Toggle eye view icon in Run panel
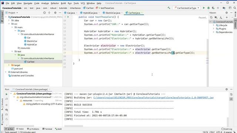Viewport: 237px width, 133px height. pos(7,110)
